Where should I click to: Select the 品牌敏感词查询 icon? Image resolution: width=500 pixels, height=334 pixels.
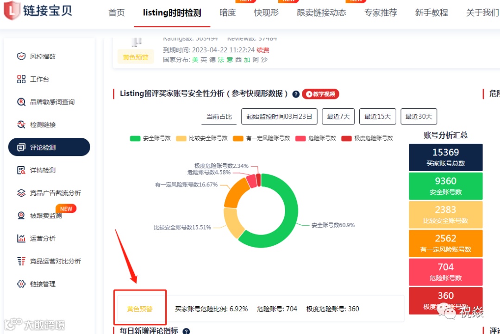(21, 102)
